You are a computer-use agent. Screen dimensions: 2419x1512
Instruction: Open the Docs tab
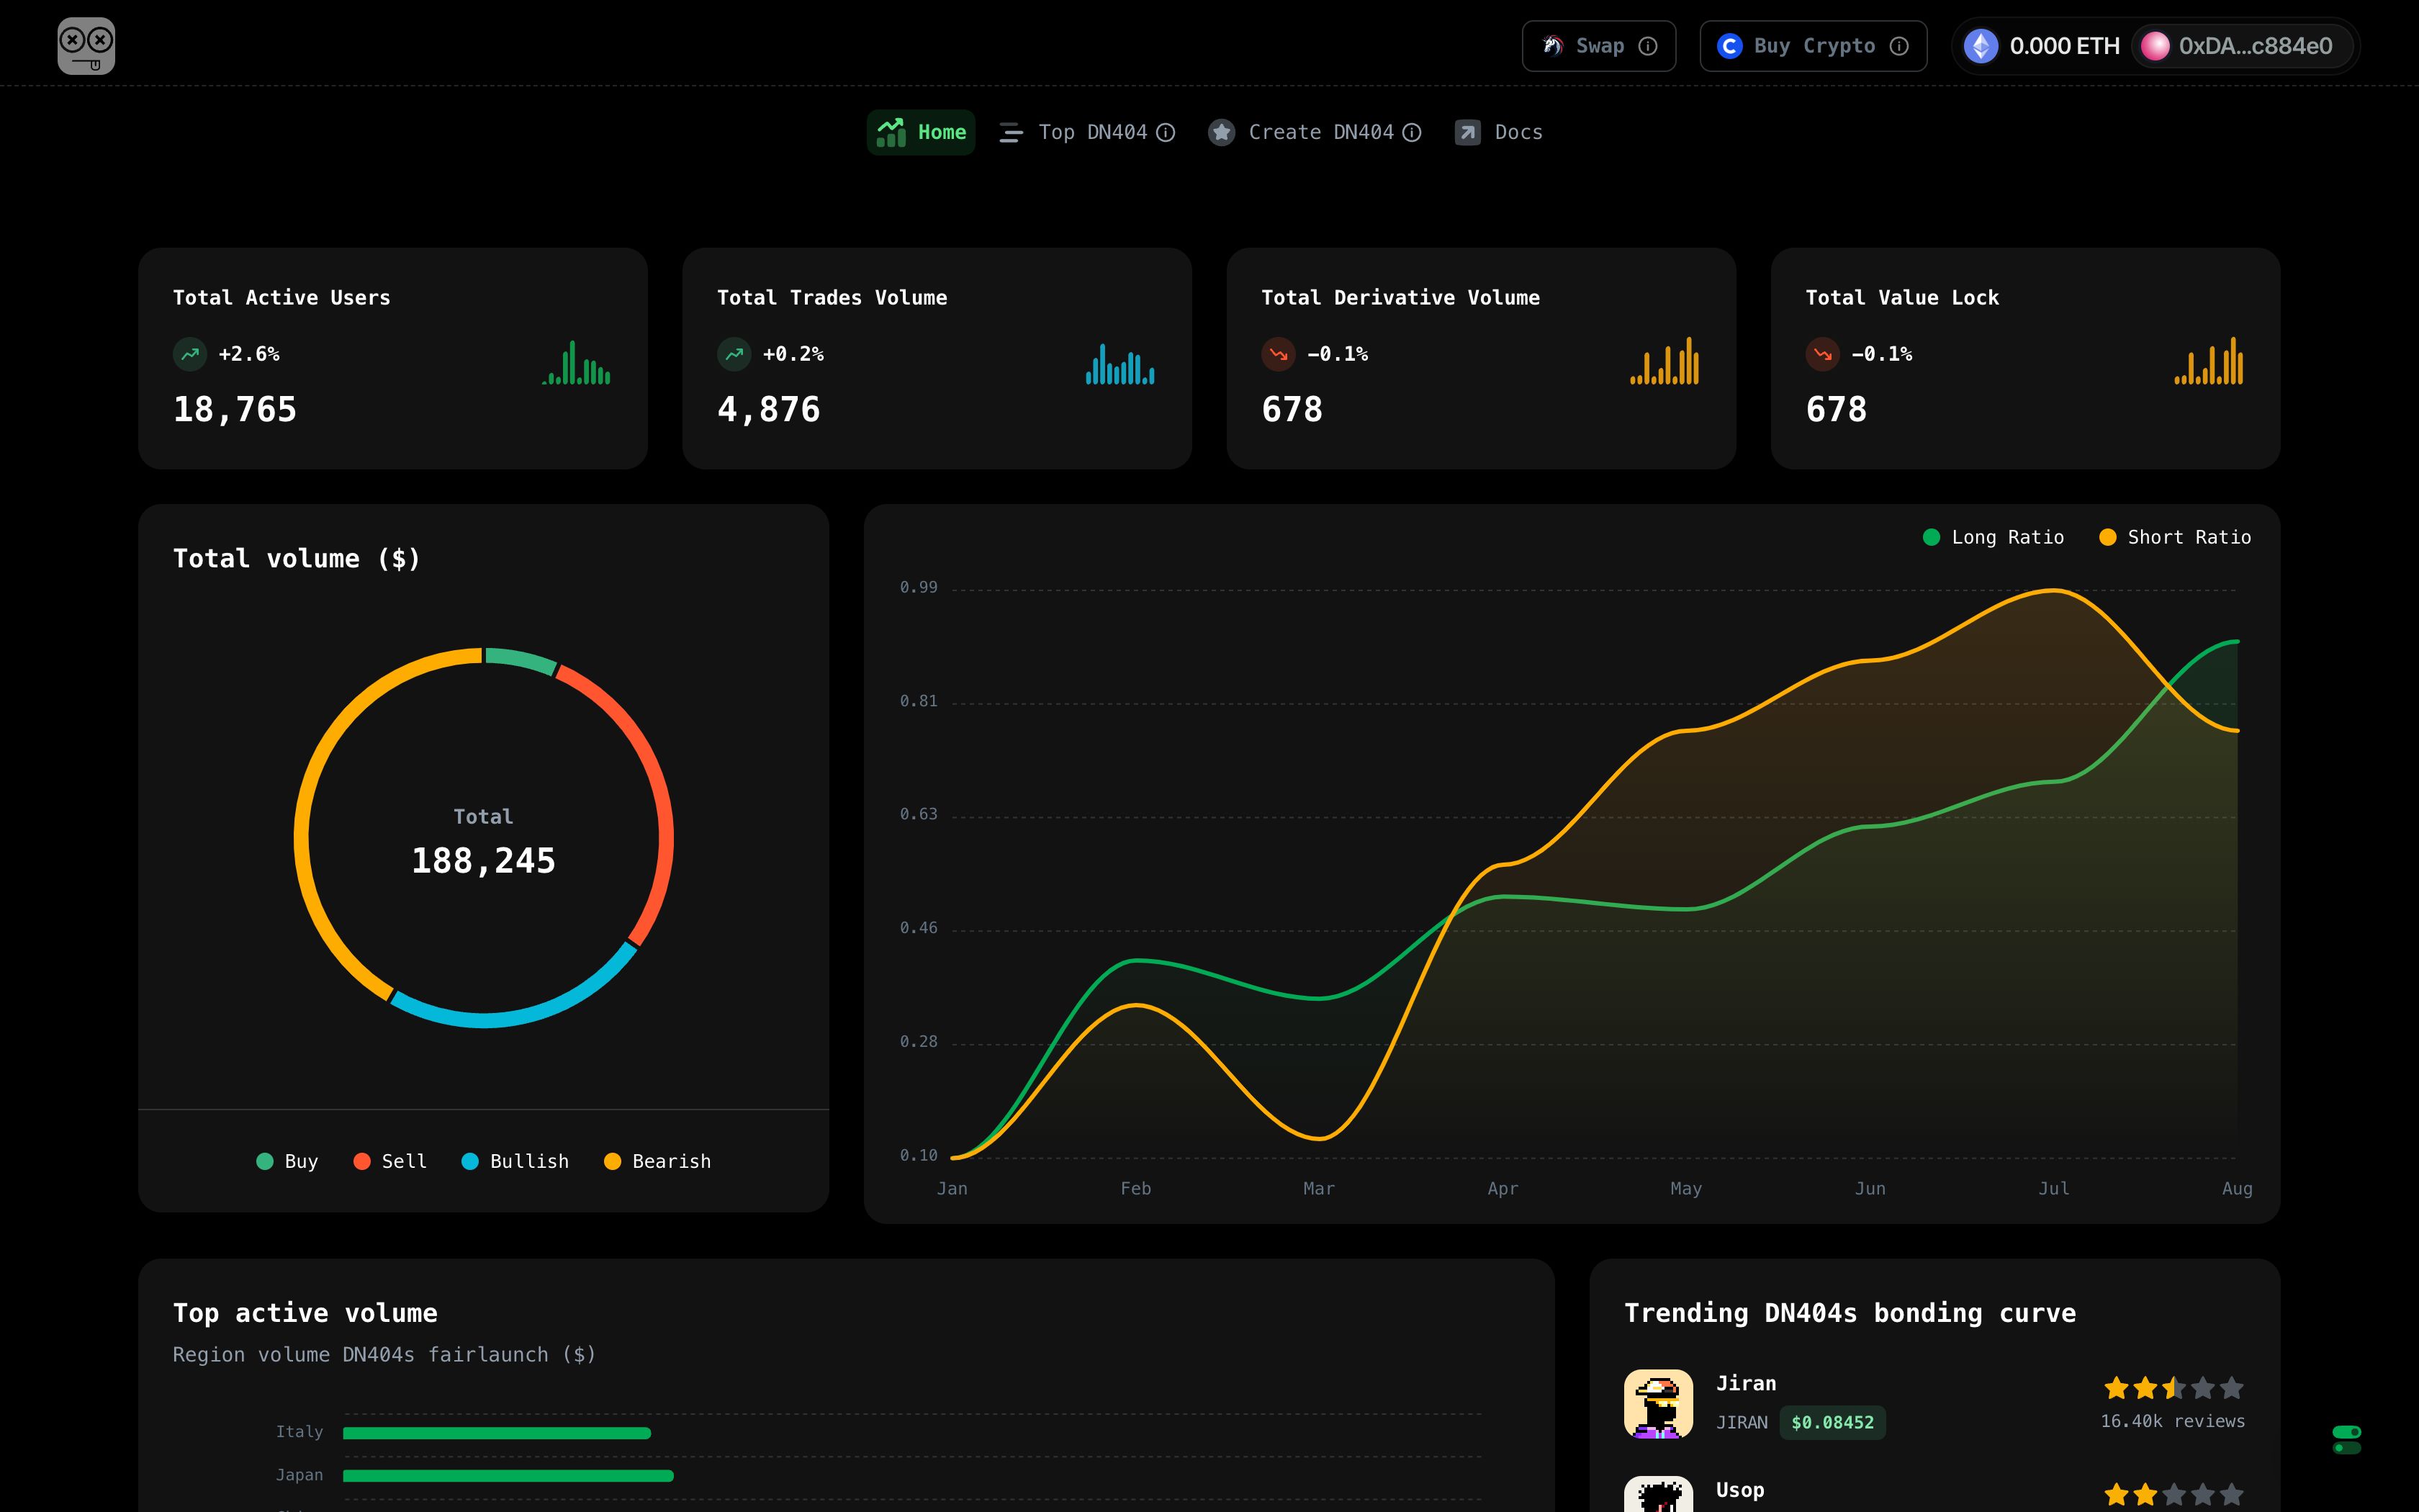pyautogui.click(x=1498, y=132)
